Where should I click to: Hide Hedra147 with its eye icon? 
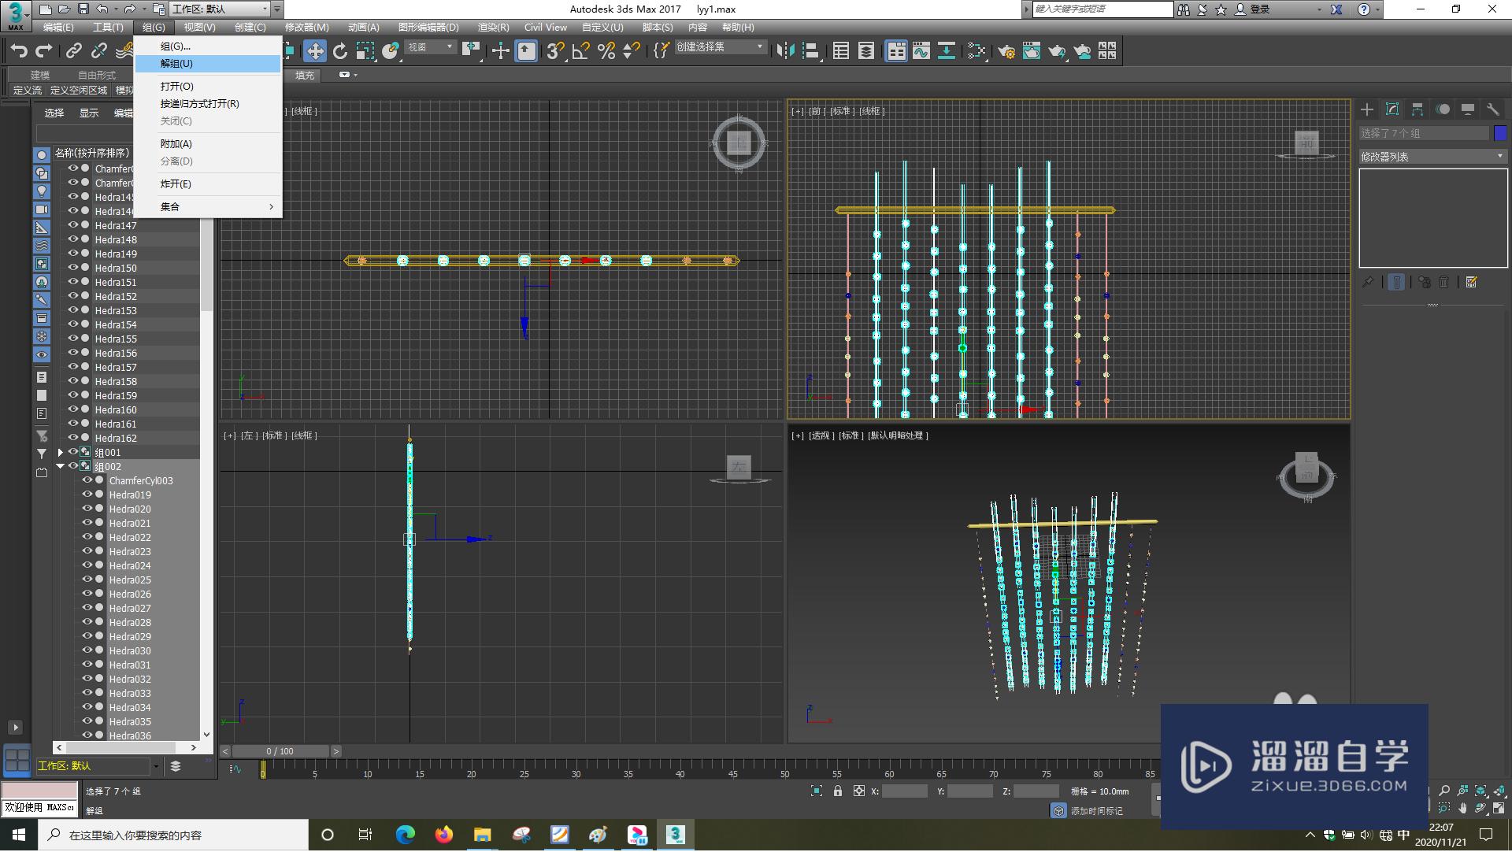coord(73,225)
